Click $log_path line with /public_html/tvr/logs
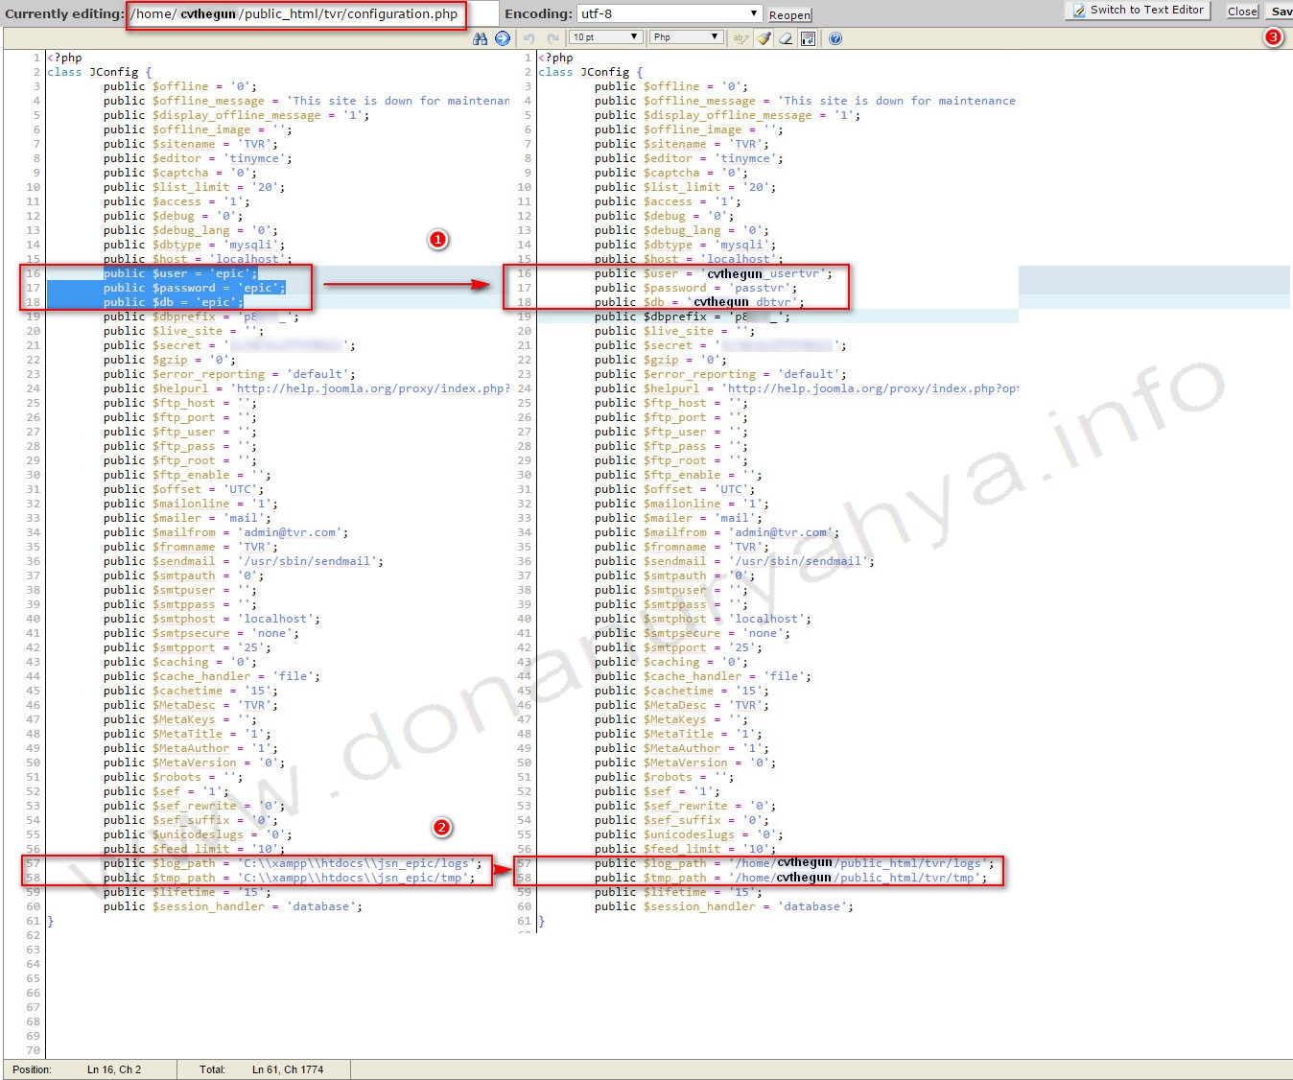 coord(795,863)
